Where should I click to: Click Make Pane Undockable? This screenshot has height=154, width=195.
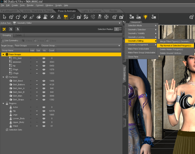(141, 49)
